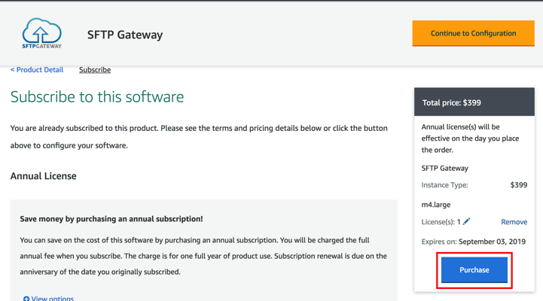Click the SFTP Gateway product title
The width and height of the screenshot is (543, 301).
(125, 35)
